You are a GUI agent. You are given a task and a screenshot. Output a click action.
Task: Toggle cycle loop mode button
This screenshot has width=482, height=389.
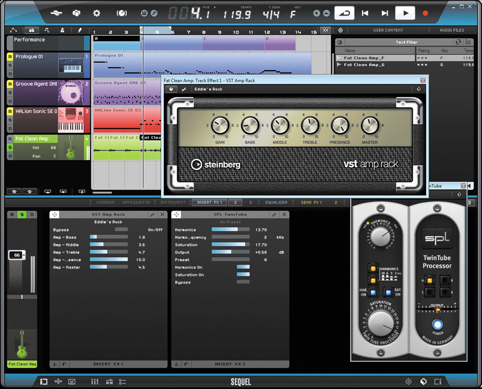344,13
